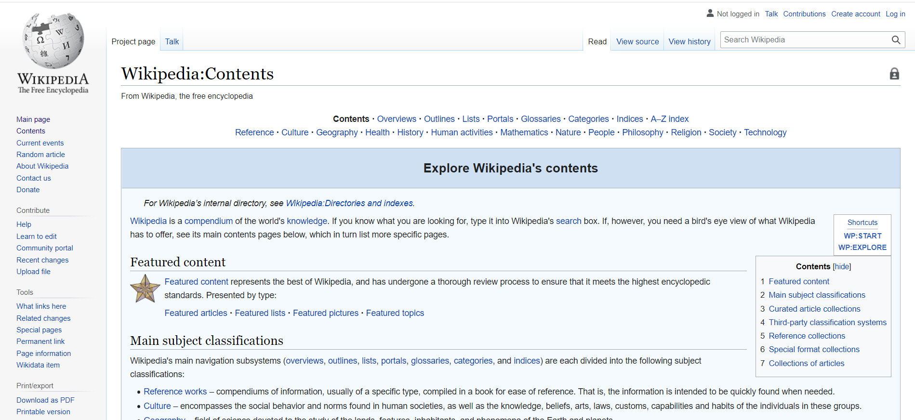915x420 pixels.
Task: Click Upload file in sidebar
Action: [x=33, y=272]
